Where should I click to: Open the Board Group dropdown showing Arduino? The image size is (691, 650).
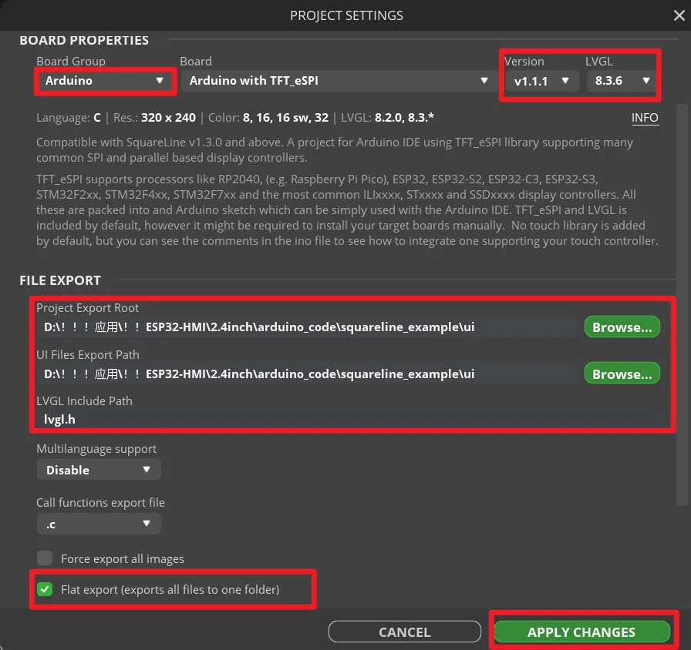(x=105, y=81)
